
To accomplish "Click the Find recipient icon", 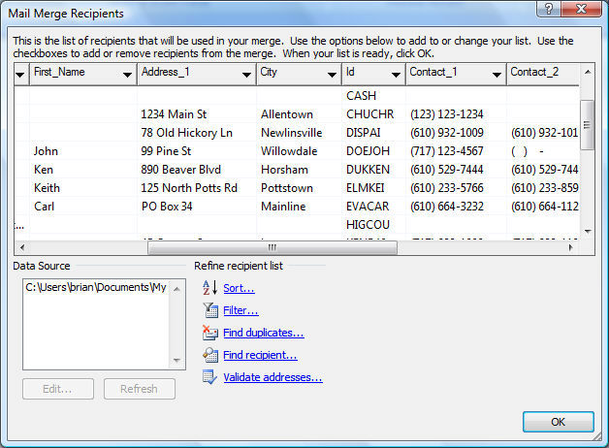I will 209,355.
